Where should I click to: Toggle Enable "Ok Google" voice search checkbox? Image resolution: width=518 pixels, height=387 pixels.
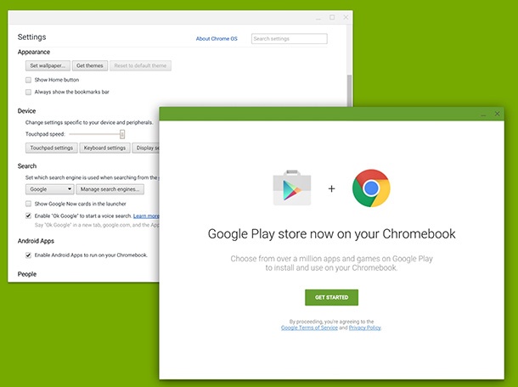28,216
